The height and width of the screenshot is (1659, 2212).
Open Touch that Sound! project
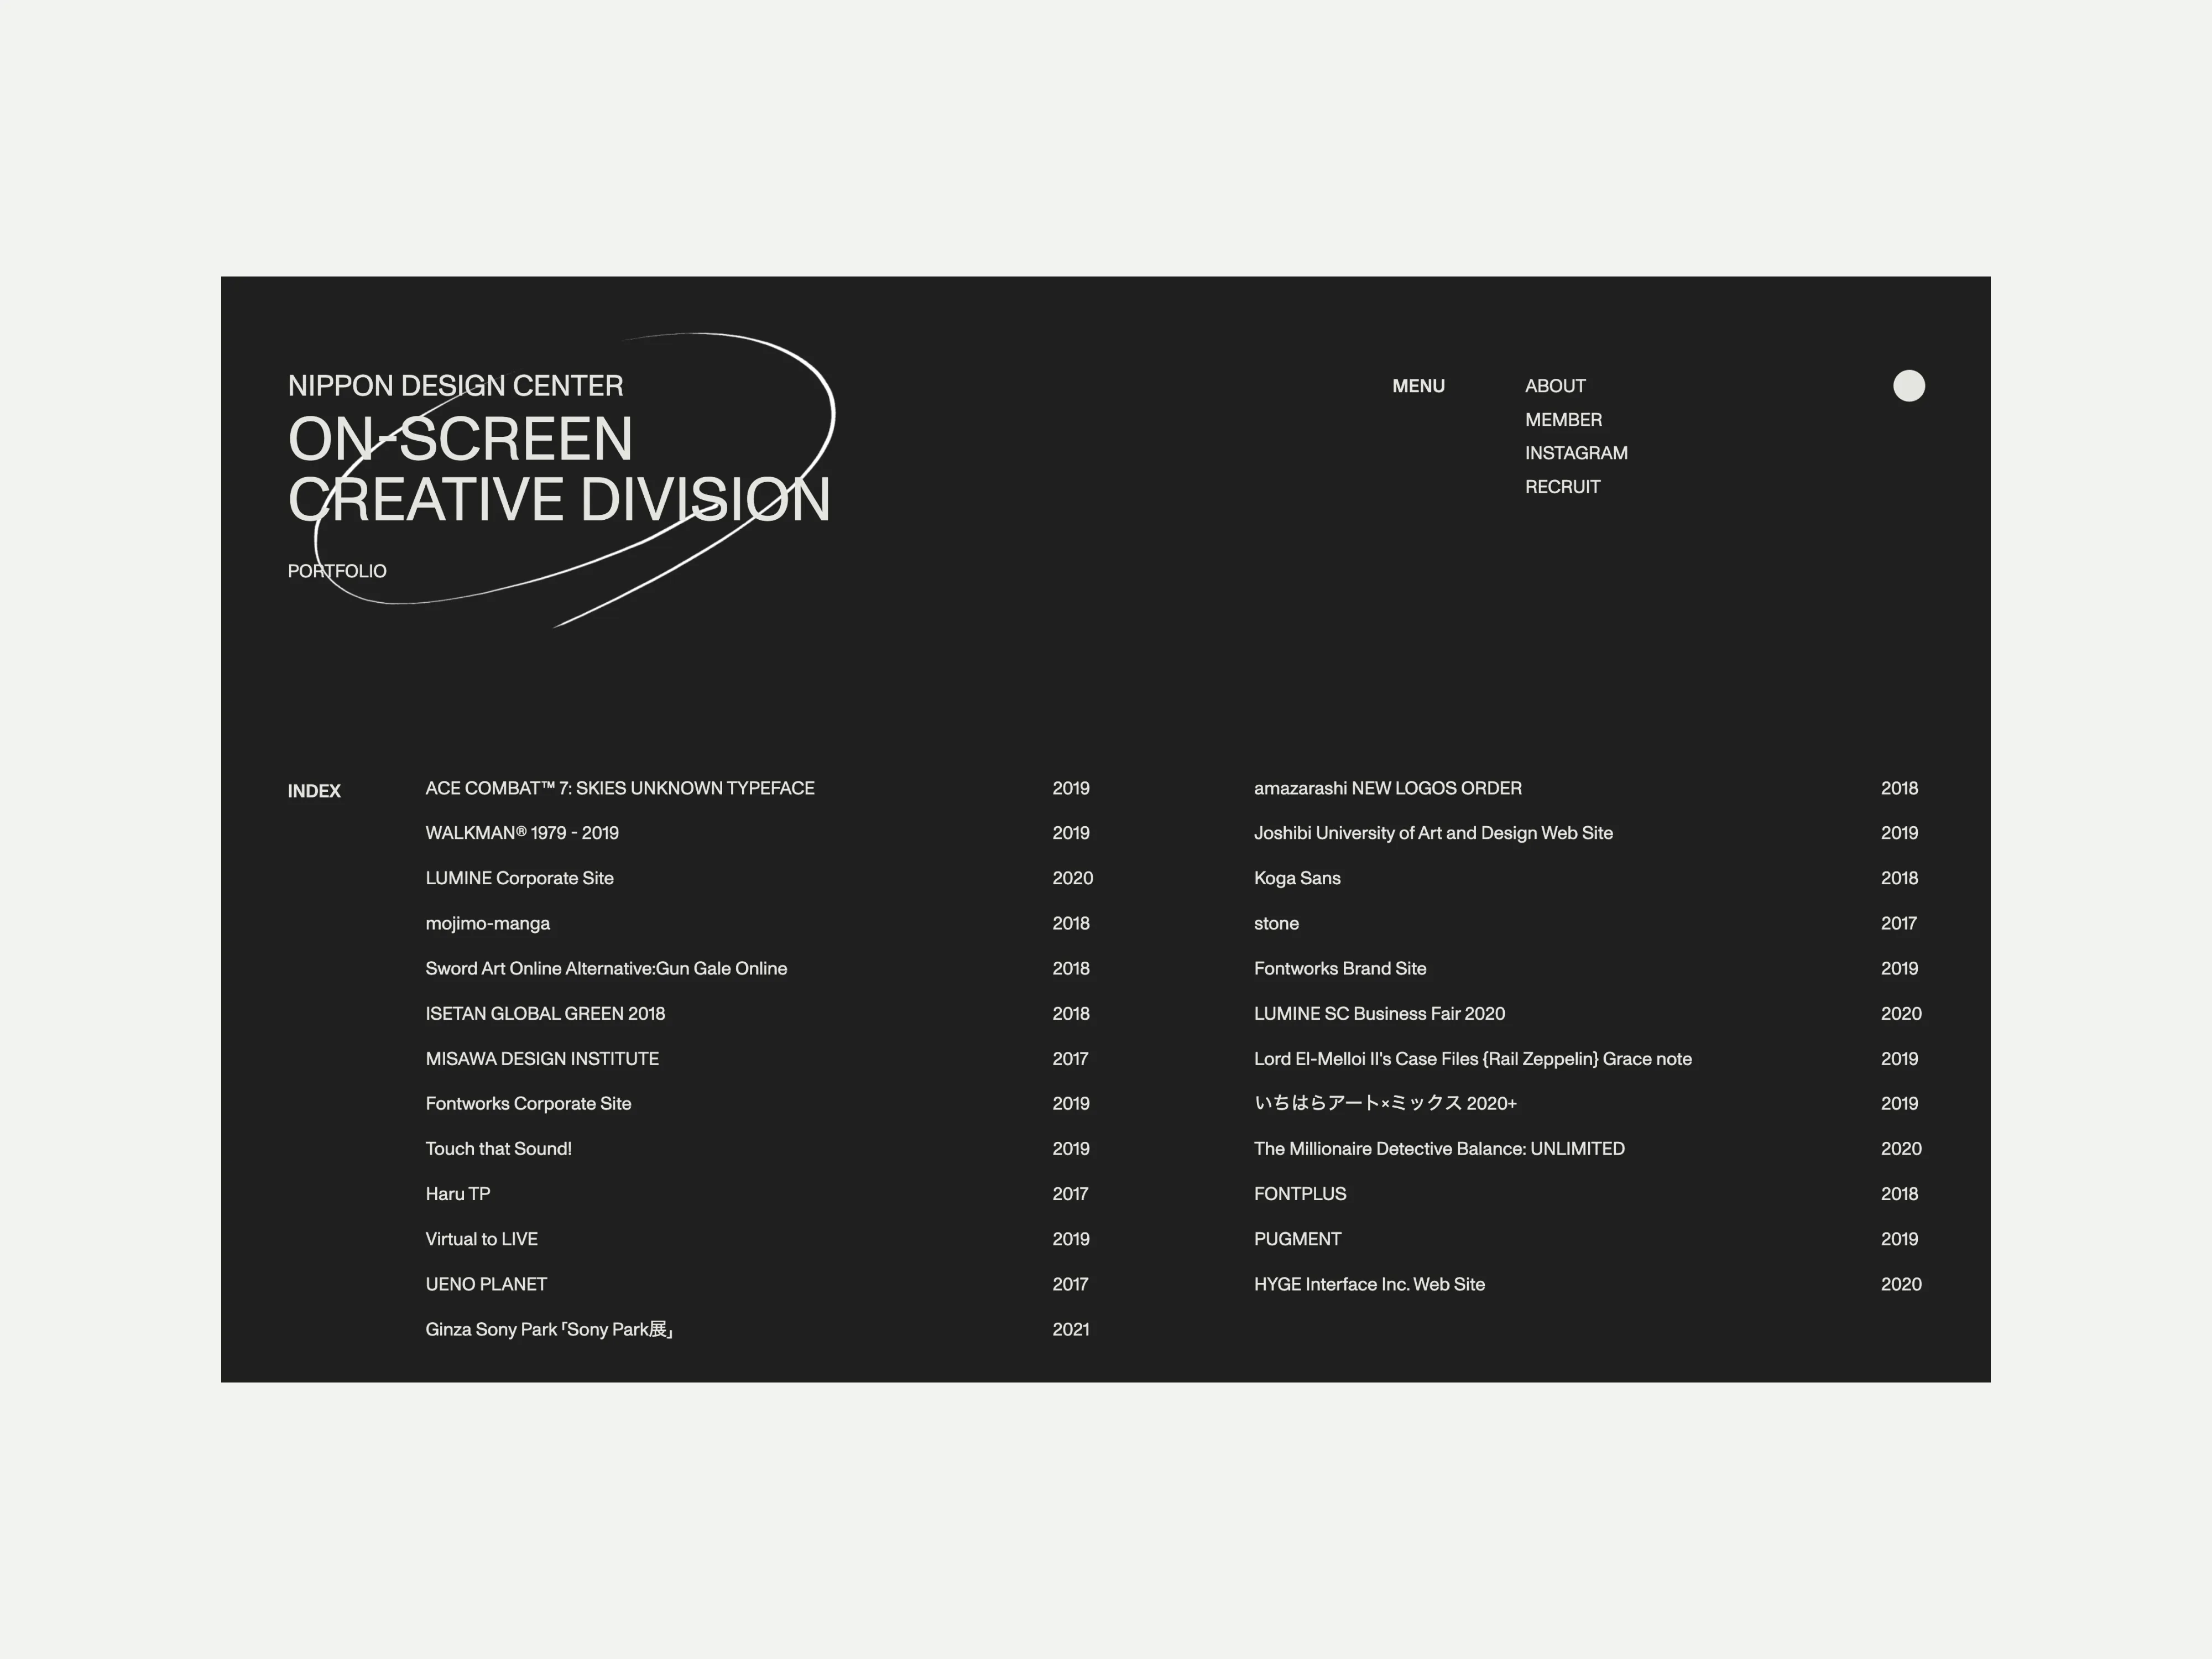498,1148
